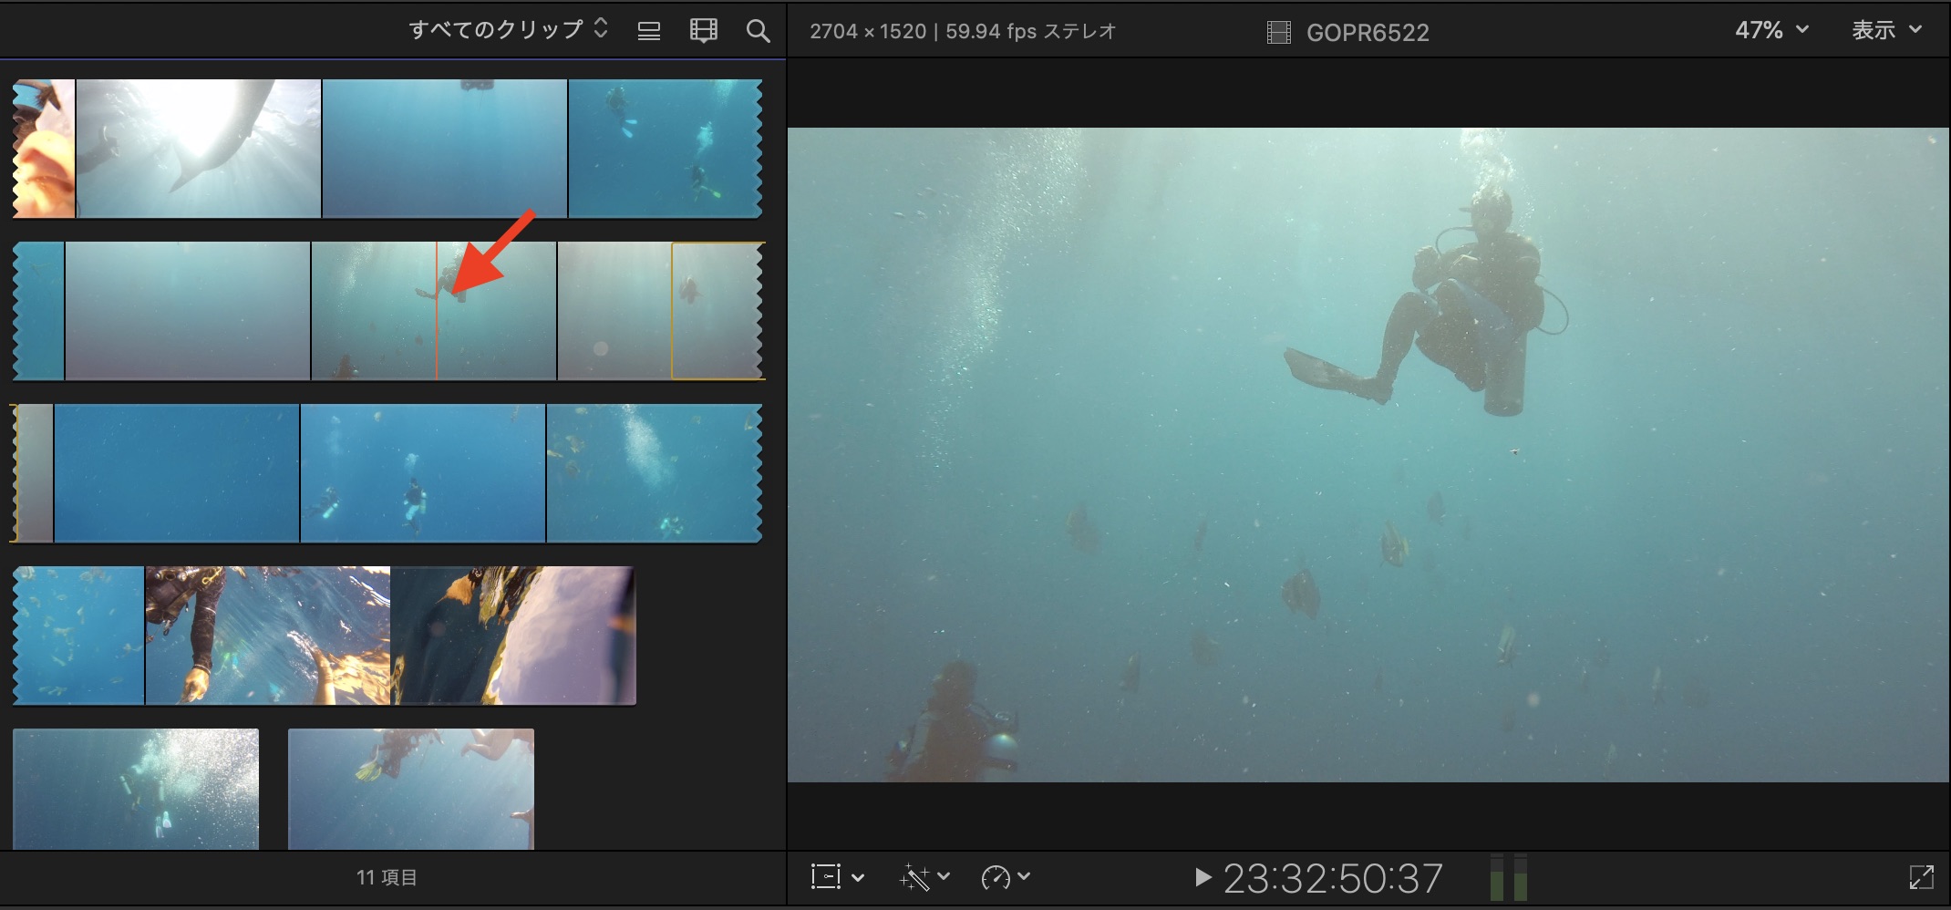The image size is (1951, 910).
Task: Open the 47% viewer zoom dropdown
Action: pos(1770,30)
